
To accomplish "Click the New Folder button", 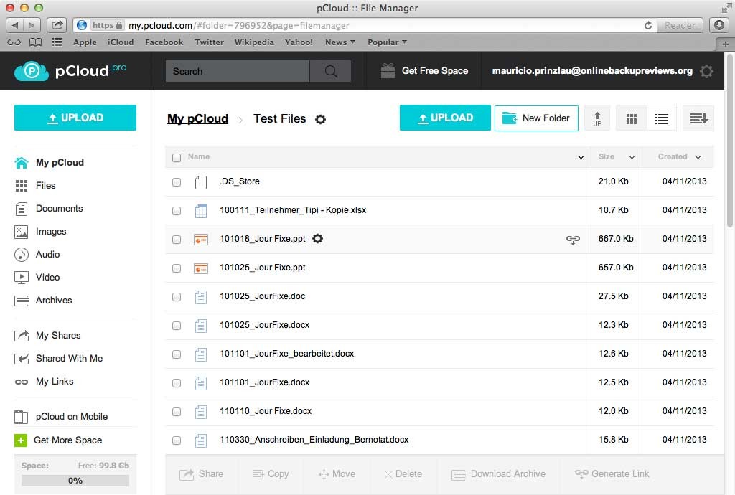I will pos(536,118).
